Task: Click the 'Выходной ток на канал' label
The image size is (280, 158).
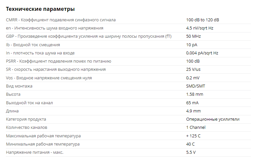Action: (x=29, y=103)
